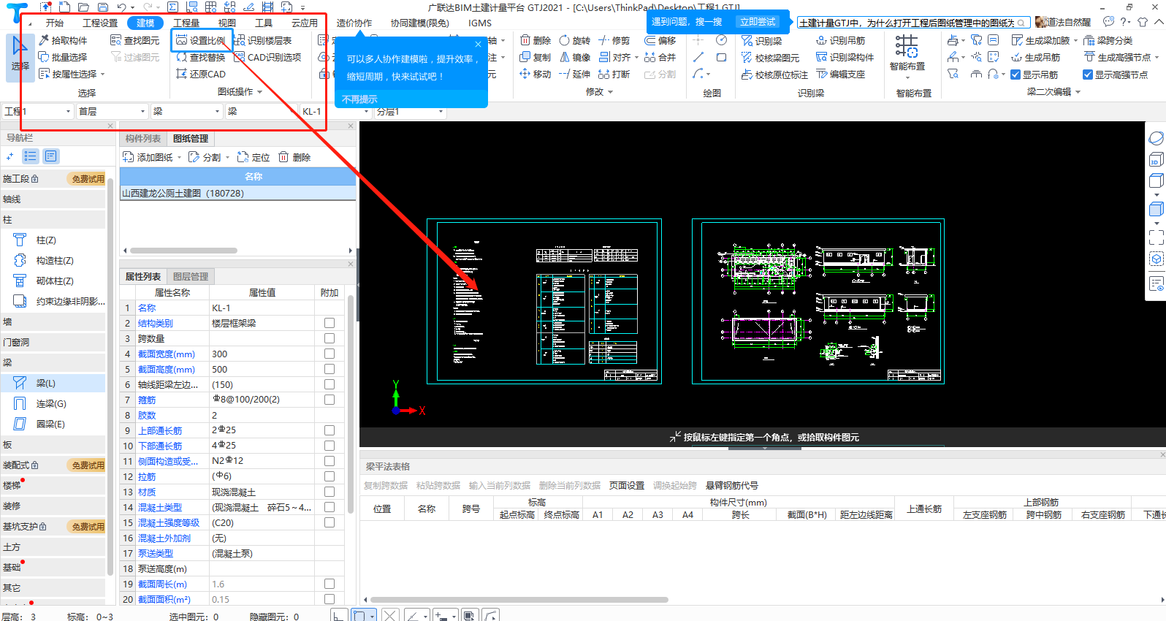Expand the 对齐 align dropdown arrow
Image resolution: width=1166 pixels, height=621 pixels.
636,57
